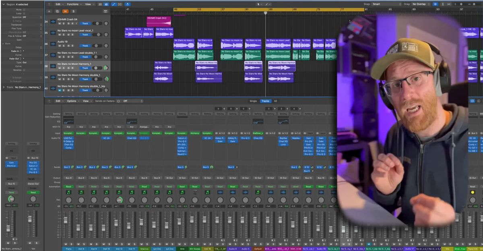Collapse the More section in Region inspector
This screenshot has width=483, height=251.
(2, 44)
